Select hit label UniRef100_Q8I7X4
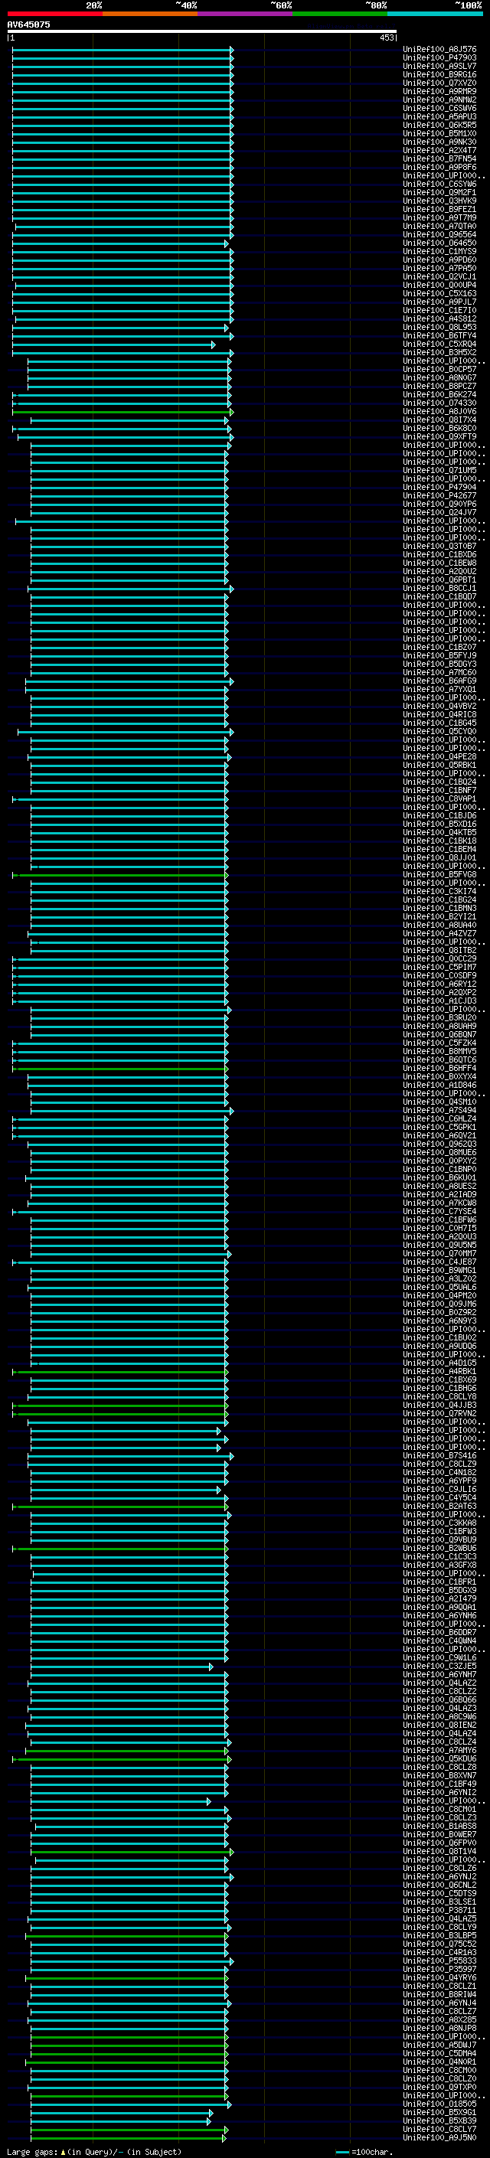 point(439,420)
